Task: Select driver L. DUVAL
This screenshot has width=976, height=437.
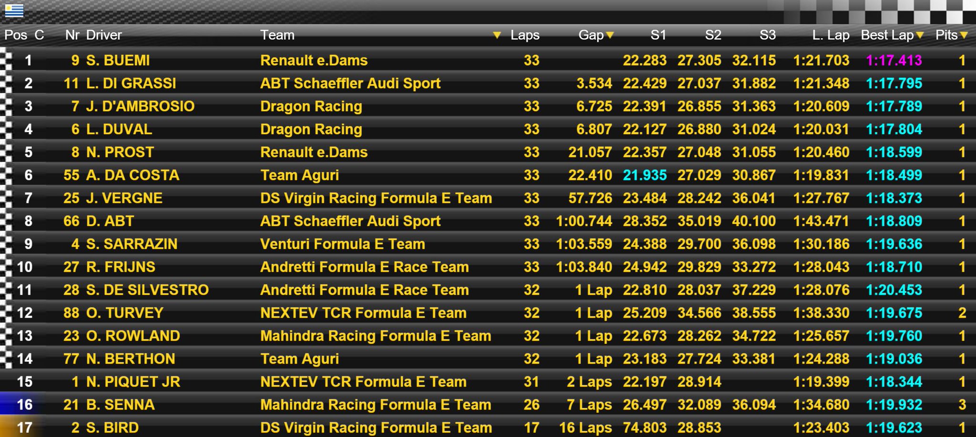Action: click(x=119, y=129)
